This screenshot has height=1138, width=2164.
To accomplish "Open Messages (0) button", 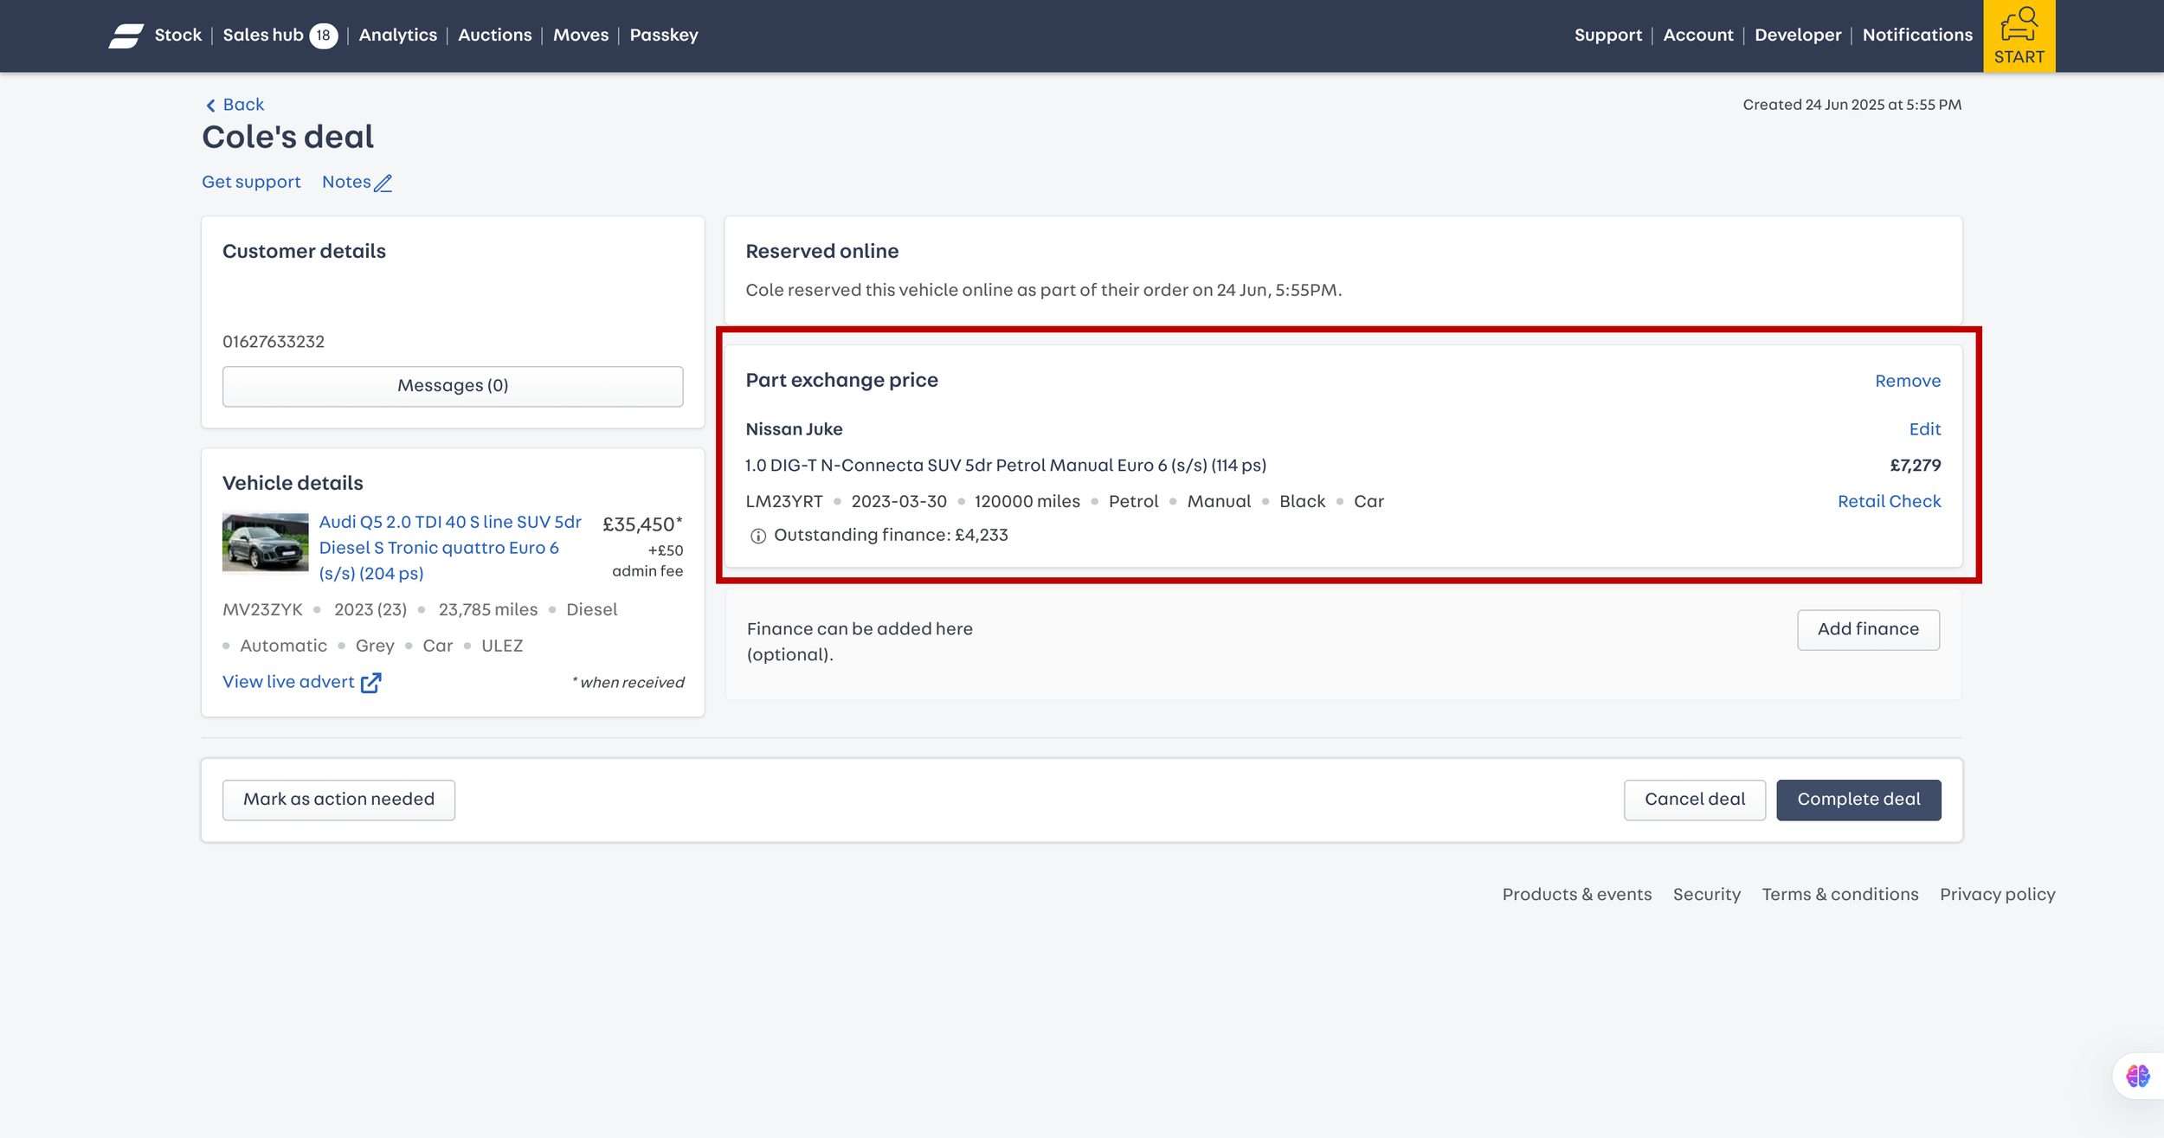I will click(453, 386).
